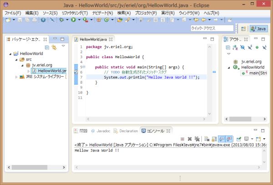The height and width of the screenshot is (185, 273).
Task: Click the Forward navigation arrow icon
Action: pyautogui.click(x=216, y=20)
